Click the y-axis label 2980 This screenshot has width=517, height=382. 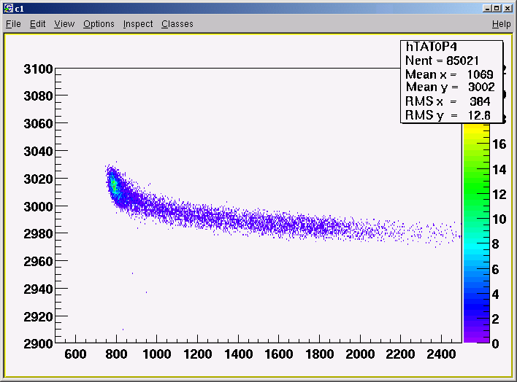pos(38,234)
